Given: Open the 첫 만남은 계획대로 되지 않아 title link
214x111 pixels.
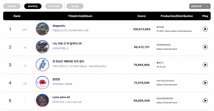Looking at the screenshot, I should [68, 61].
